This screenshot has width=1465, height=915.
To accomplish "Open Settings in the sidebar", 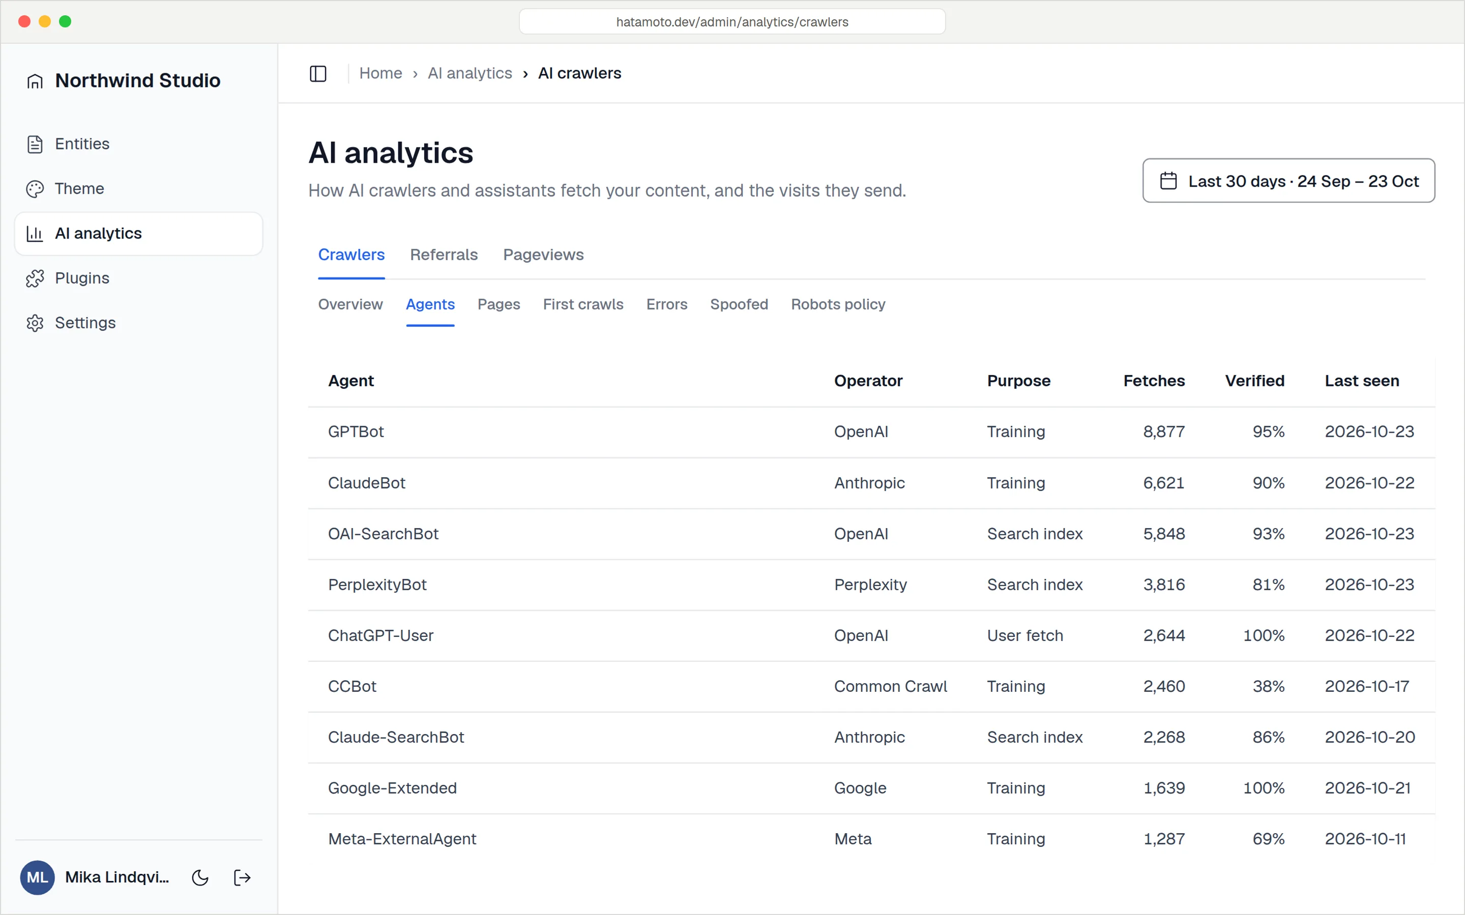I will pos(139,323).
